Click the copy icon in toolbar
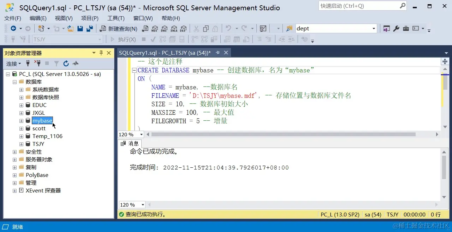The height and width of the screenshot is (232, 452). click(206, 29)
